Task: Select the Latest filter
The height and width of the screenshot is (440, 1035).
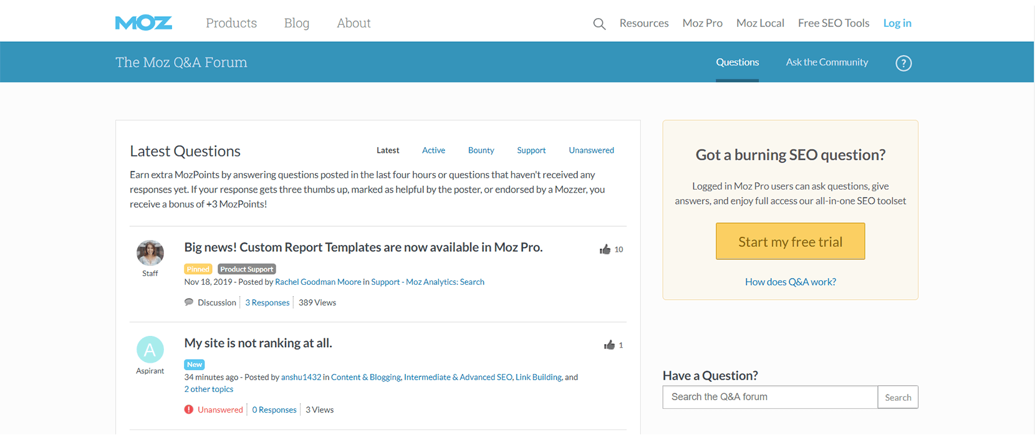Action: point(388,150)
